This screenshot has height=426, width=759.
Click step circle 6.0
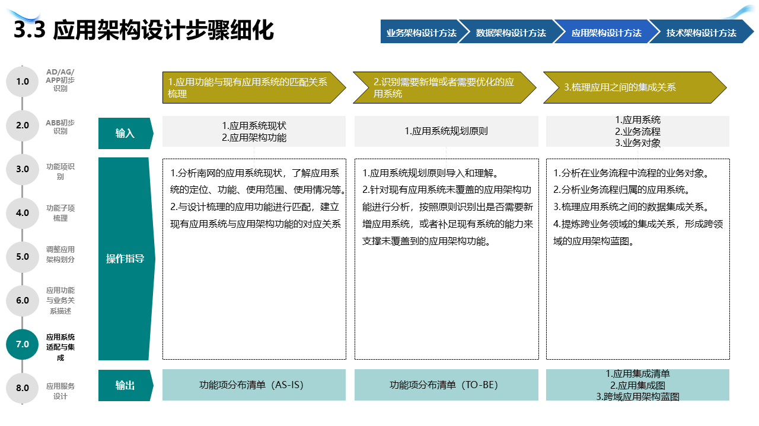pyautogui.click(x=23, y=300)
